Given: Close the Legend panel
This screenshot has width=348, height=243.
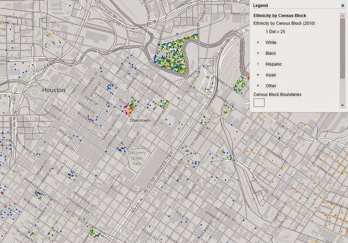Looking at the screenshot, I should click(343, 6).
